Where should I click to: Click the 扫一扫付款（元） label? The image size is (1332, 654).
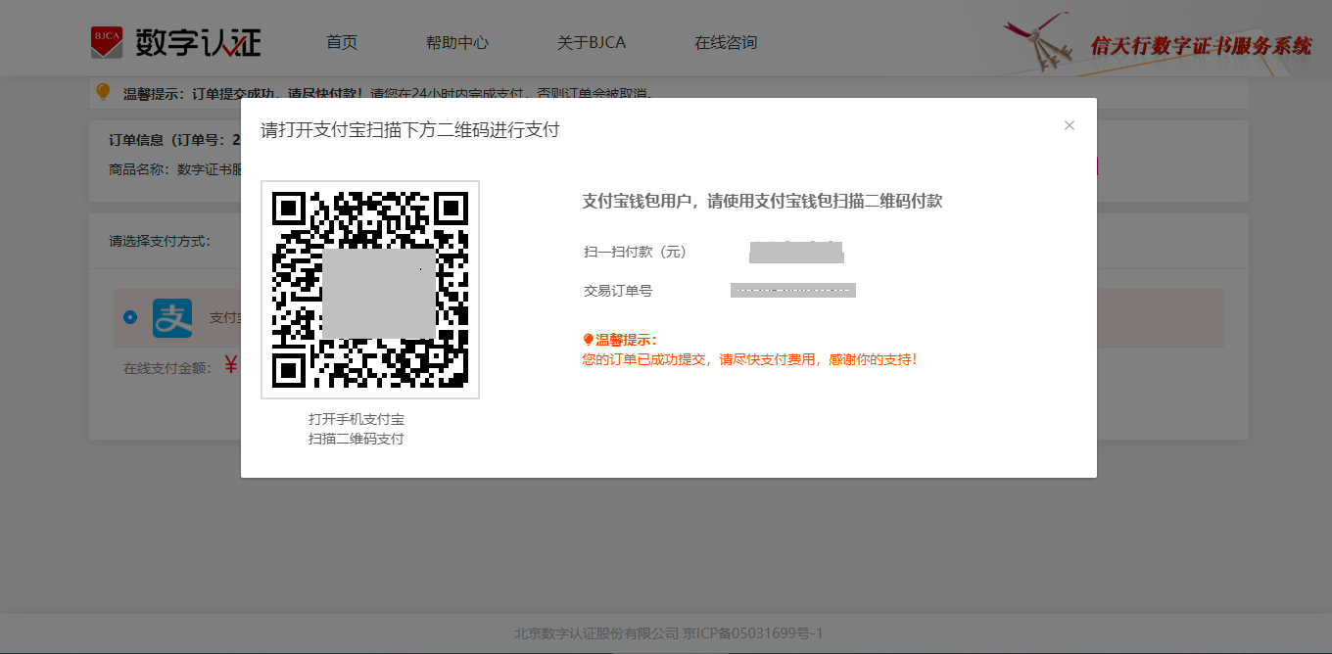tap(636, 252)
